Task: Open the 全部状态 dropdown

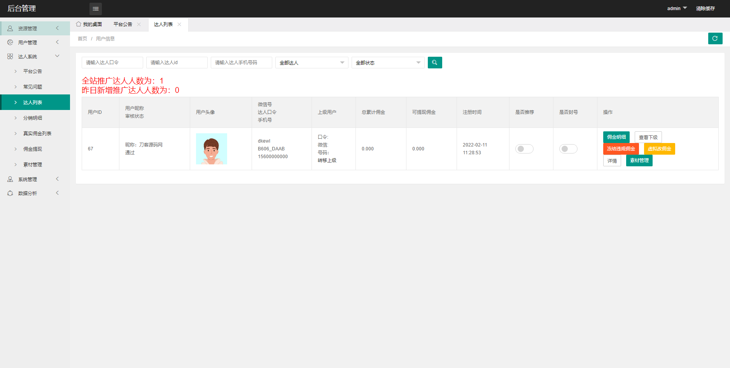Action: 387,62
